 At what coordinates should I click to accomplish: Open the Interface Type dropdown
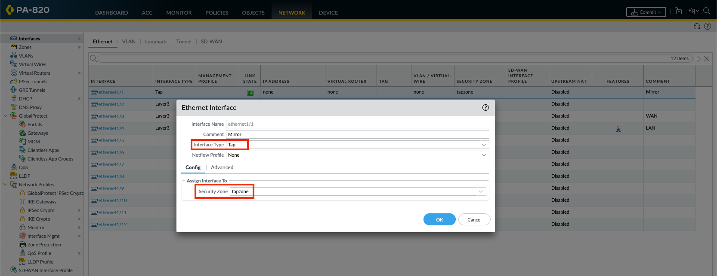click(484, 145)
